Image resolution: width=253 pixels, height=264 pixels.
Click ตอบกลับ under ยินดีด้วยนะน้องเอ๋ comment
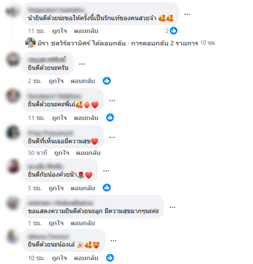click(x=86, y=258)
